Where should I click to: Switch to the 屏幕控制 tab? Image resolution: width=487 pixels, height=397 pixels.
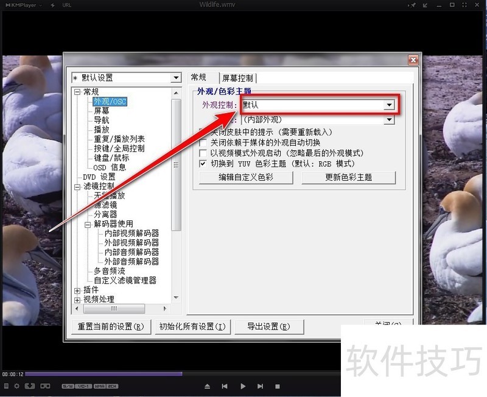click(x=239, y=77)
